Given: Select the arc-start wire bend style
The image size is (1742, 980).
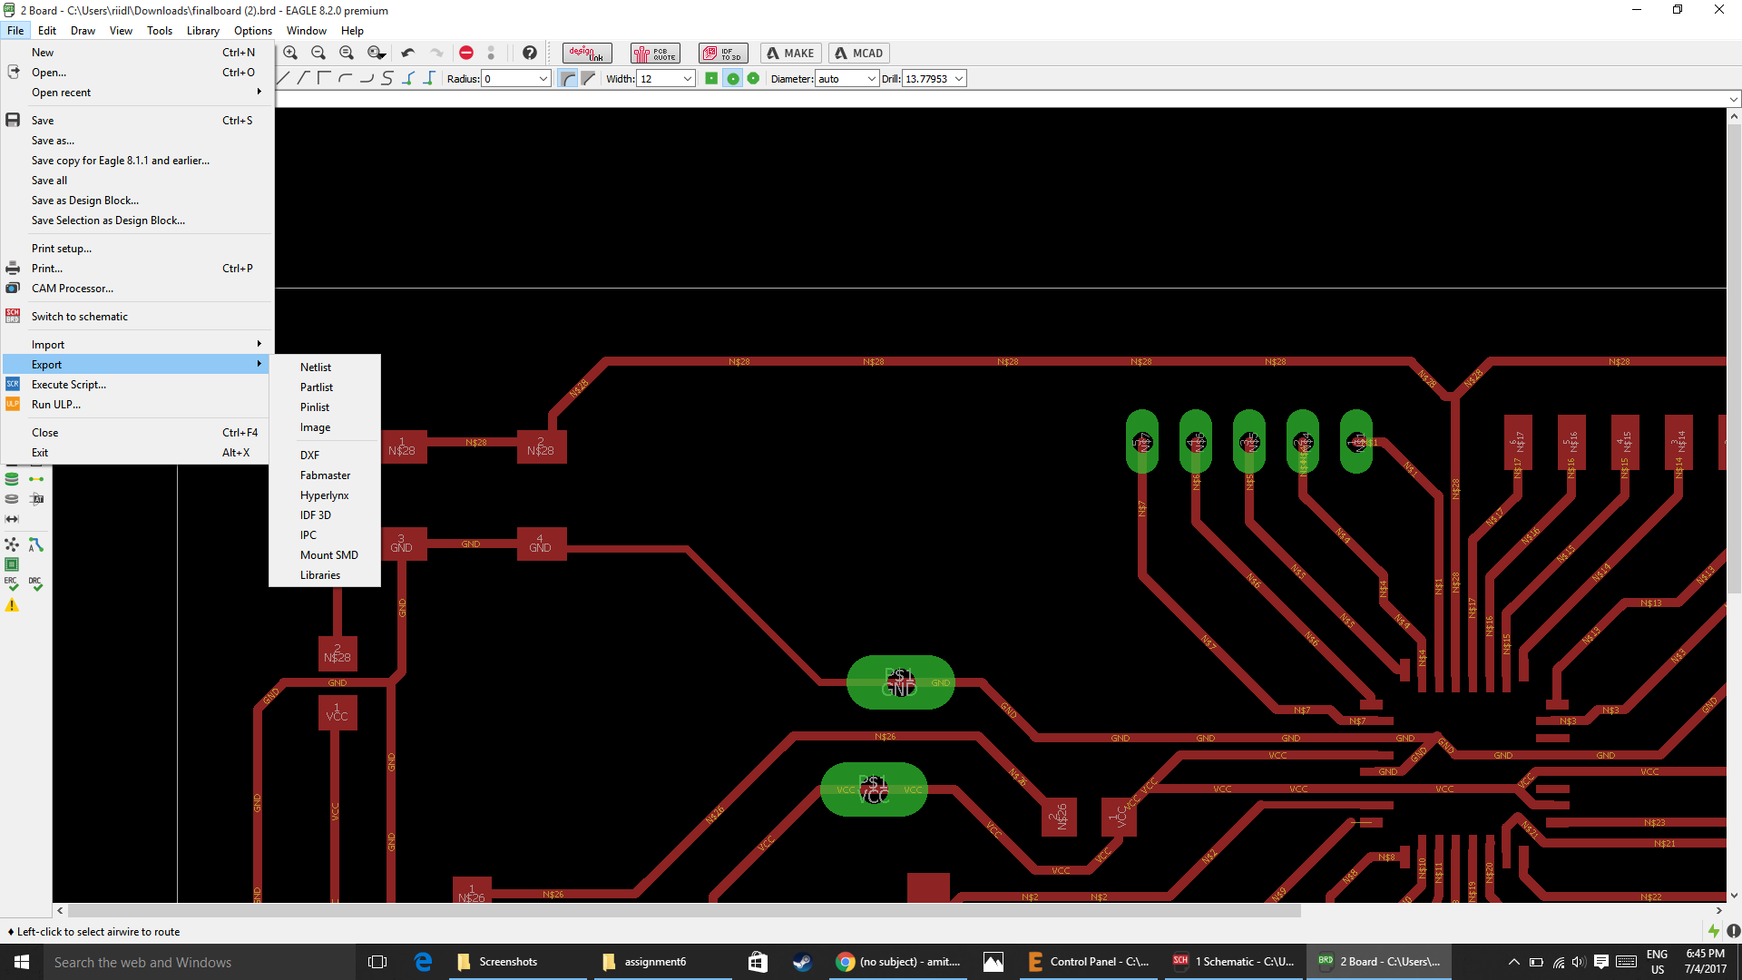Looking at the screenshot, I should [x=345, y=78].
